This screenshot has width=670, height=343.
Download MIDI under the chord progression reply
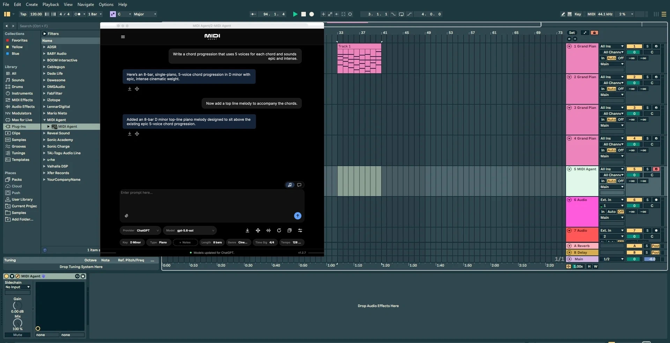tap(130, 89)
